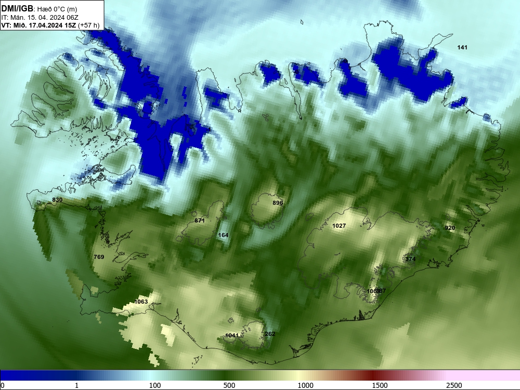Click the 2500 tick label on the legend
The image size is (520, 390).
point(454,385)
